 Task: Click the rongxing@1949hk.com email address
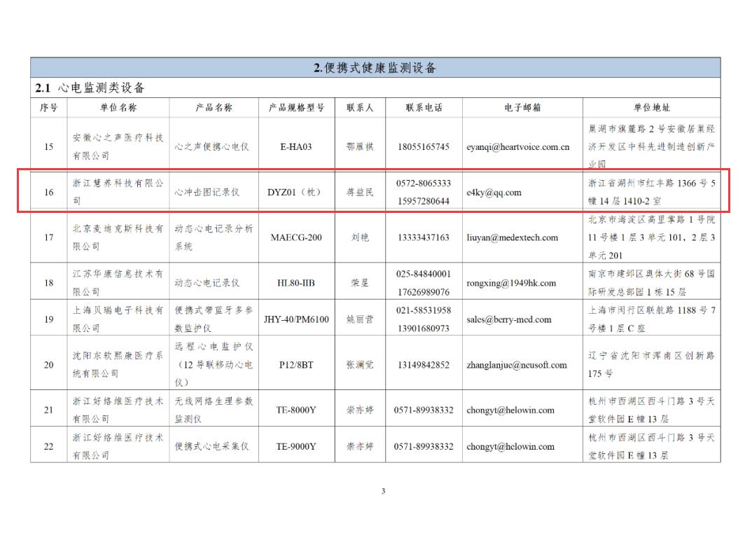tap(511, 283)
